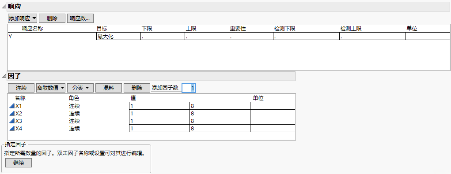Image resolution: width=451 pixels, height=174 pixels.
Task: Click the 目标 column header
Action: pyautogui.click(x=102, y=28)
